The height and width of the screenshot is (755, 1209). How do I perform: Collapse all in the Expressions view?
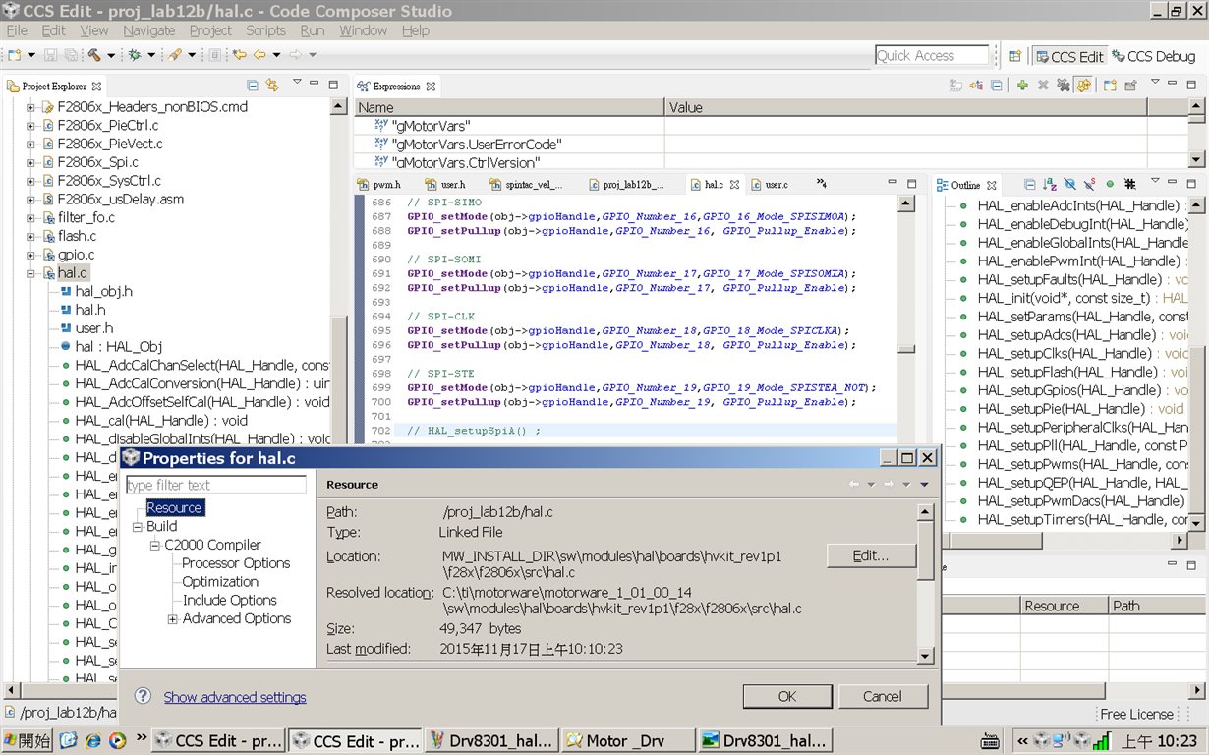[997, 86]
